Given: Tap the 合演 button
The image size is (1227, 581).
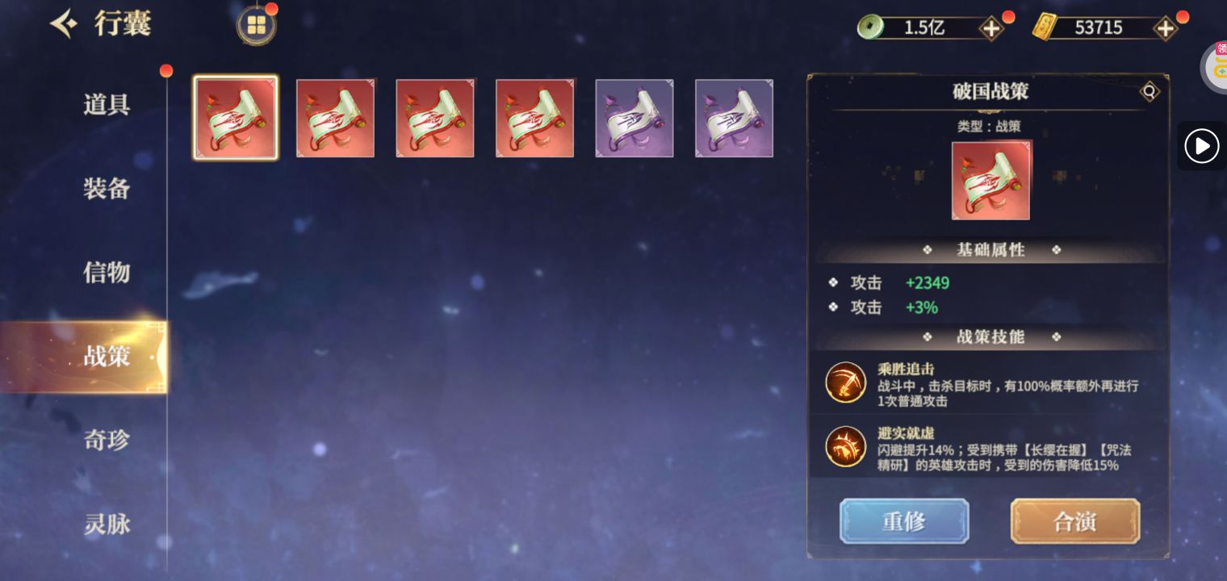Looking at the screenshot, I should coord(1075,521).
